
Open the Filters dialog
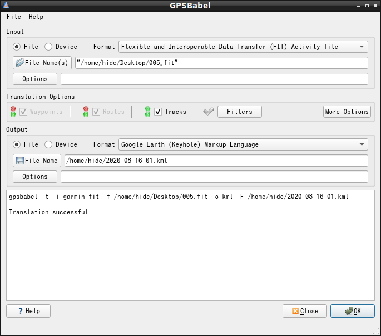(x=240, y=112)
